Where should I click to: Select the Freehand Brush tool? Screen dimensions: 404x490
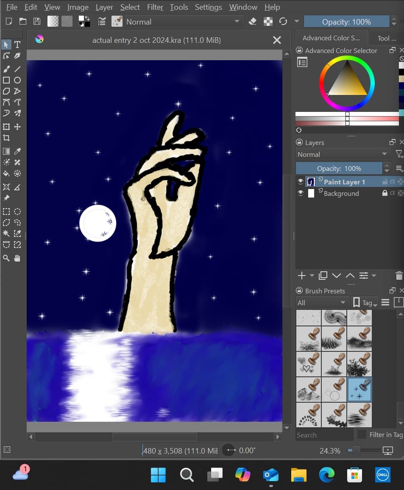point(6,69)
